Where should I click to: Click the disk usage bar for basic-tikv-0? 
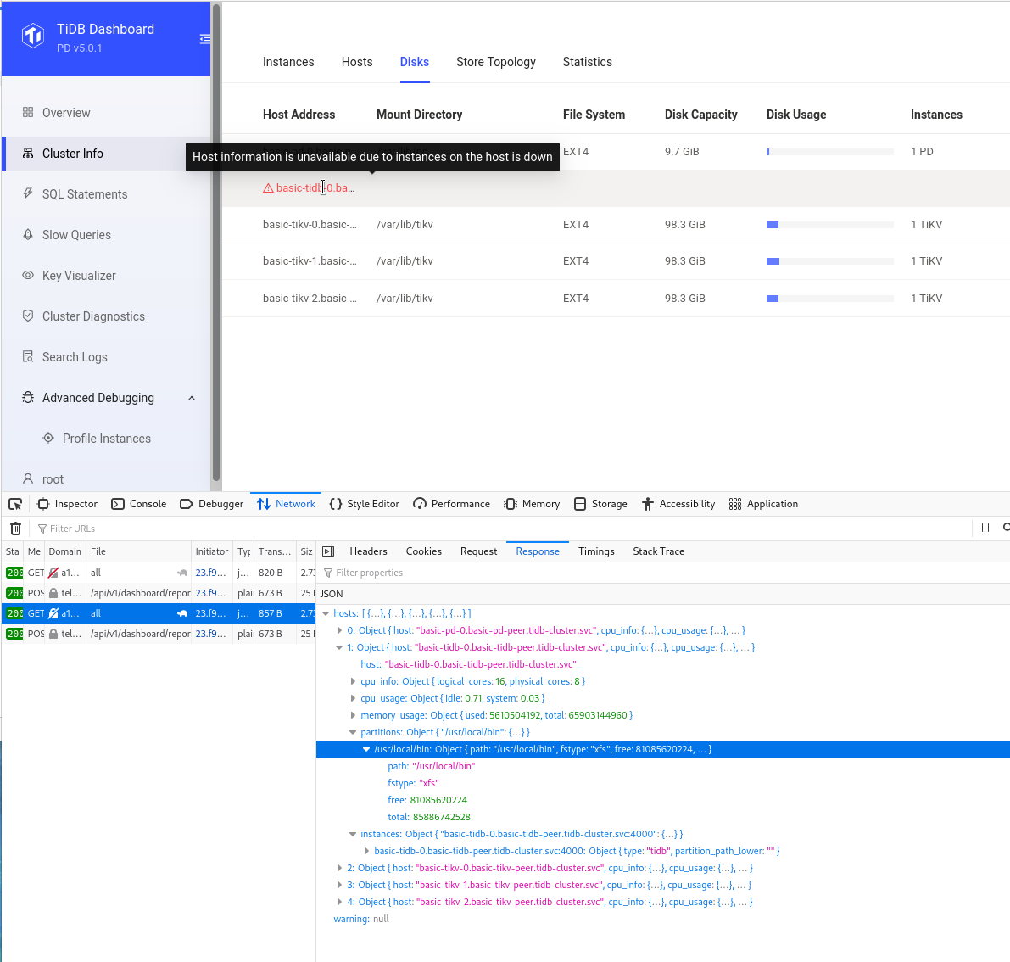[829, 225]
